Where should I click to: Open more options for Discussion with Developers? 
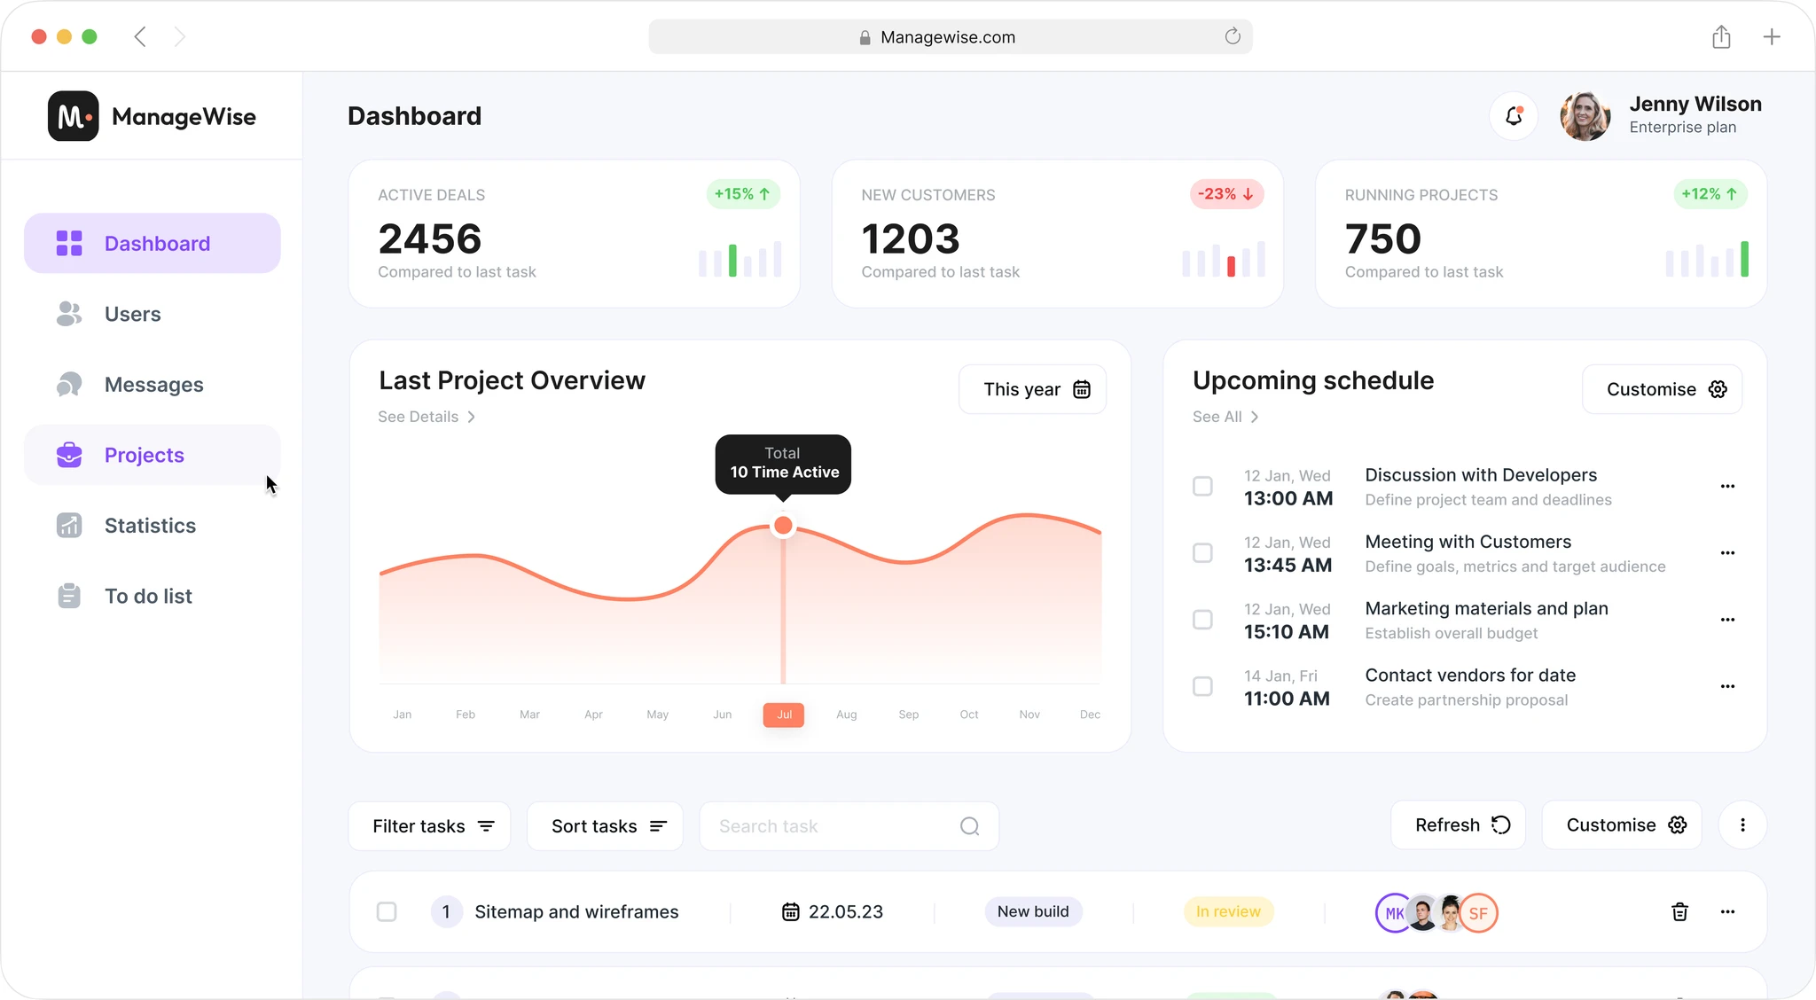1727,486
